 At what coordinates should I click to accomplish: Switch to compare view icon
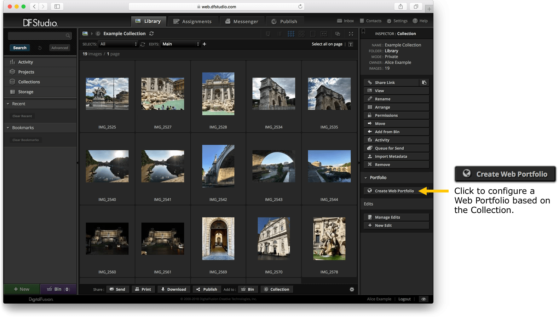324,34
